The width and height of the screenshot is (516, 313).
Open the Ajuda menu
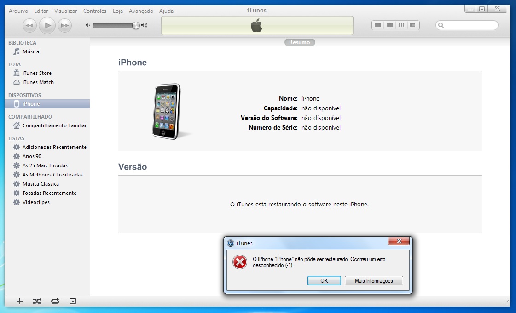click(x=166, y=11)
